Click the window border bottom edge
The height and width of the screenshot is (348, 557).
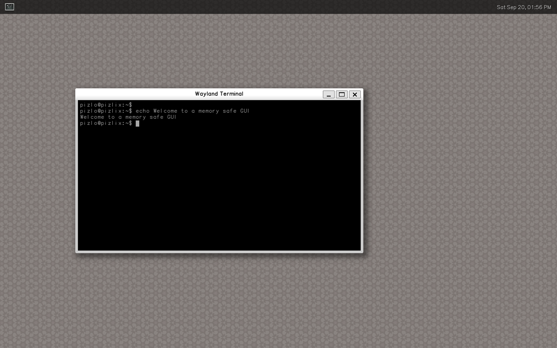click(218, 251)
